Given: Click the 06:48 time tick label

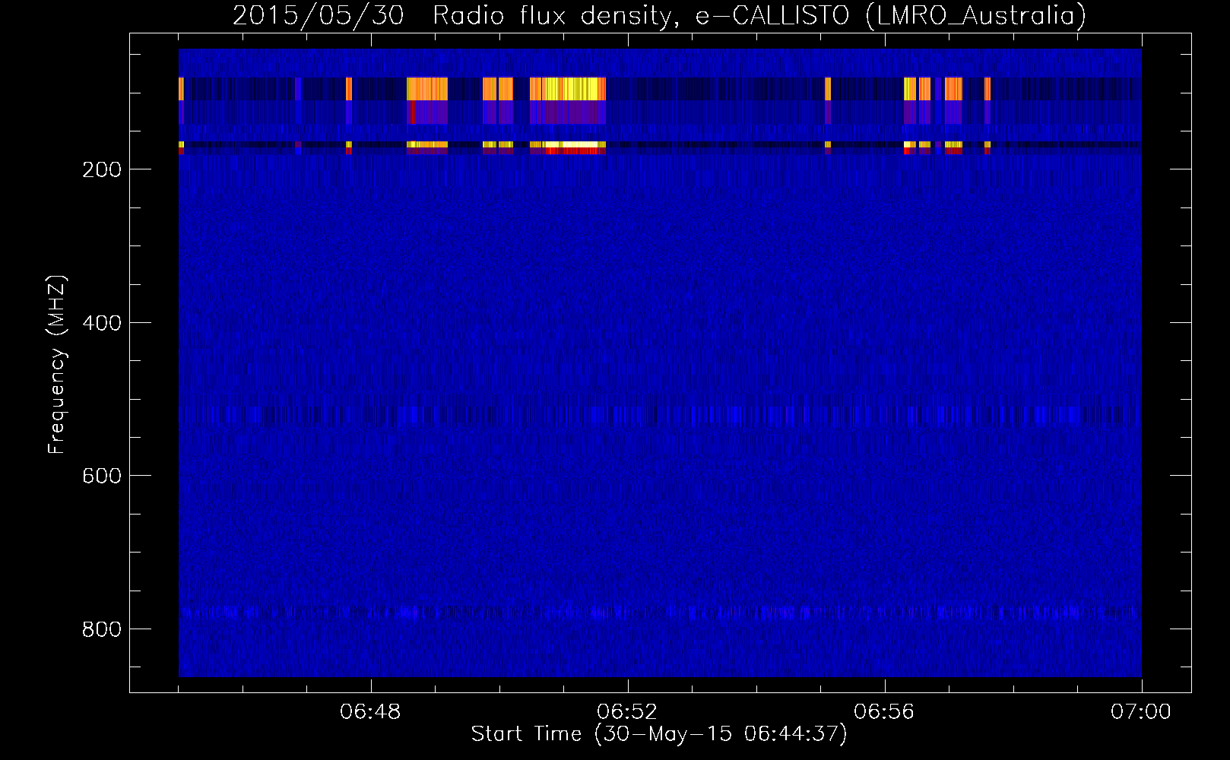Looking at the screenshot, I should pos(370,712).
